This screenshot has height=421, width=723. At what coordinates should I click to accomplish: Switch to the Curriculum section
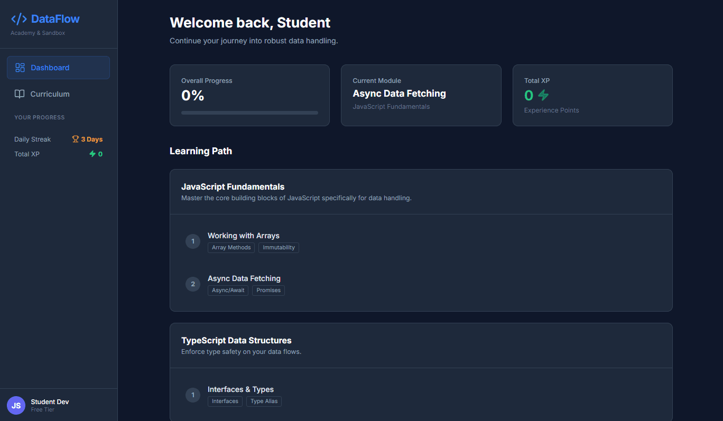point(50,93)
